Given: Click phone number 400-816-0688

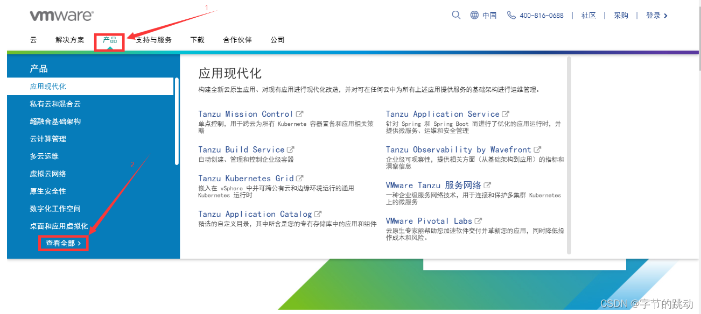Looking at the screenshot, I should coord(542,16).
